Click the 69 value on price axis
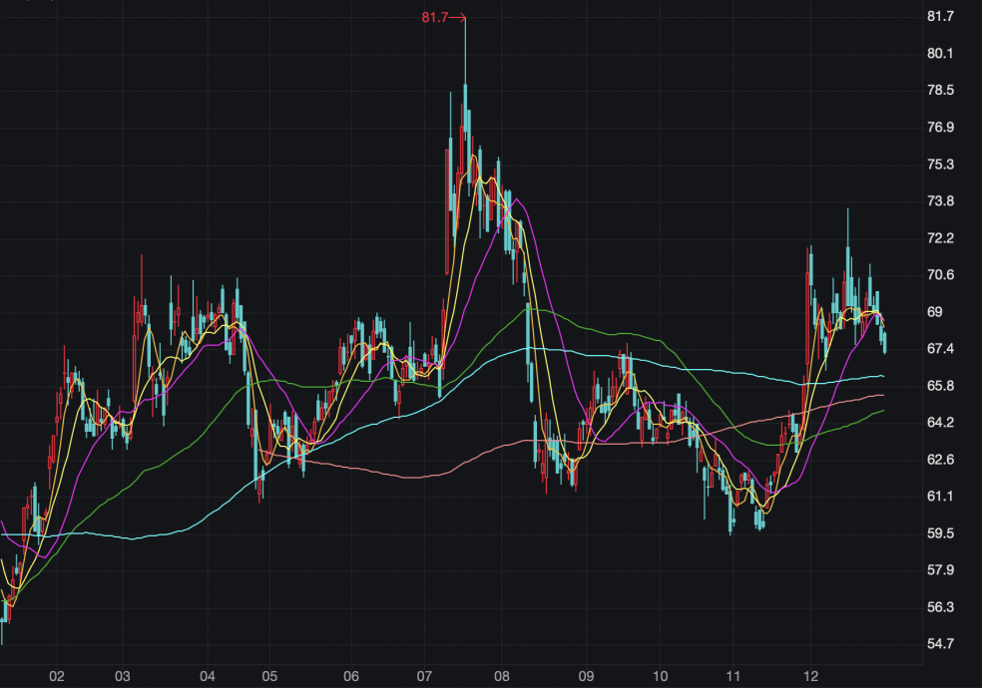The image size is (982, 688). 935,312
